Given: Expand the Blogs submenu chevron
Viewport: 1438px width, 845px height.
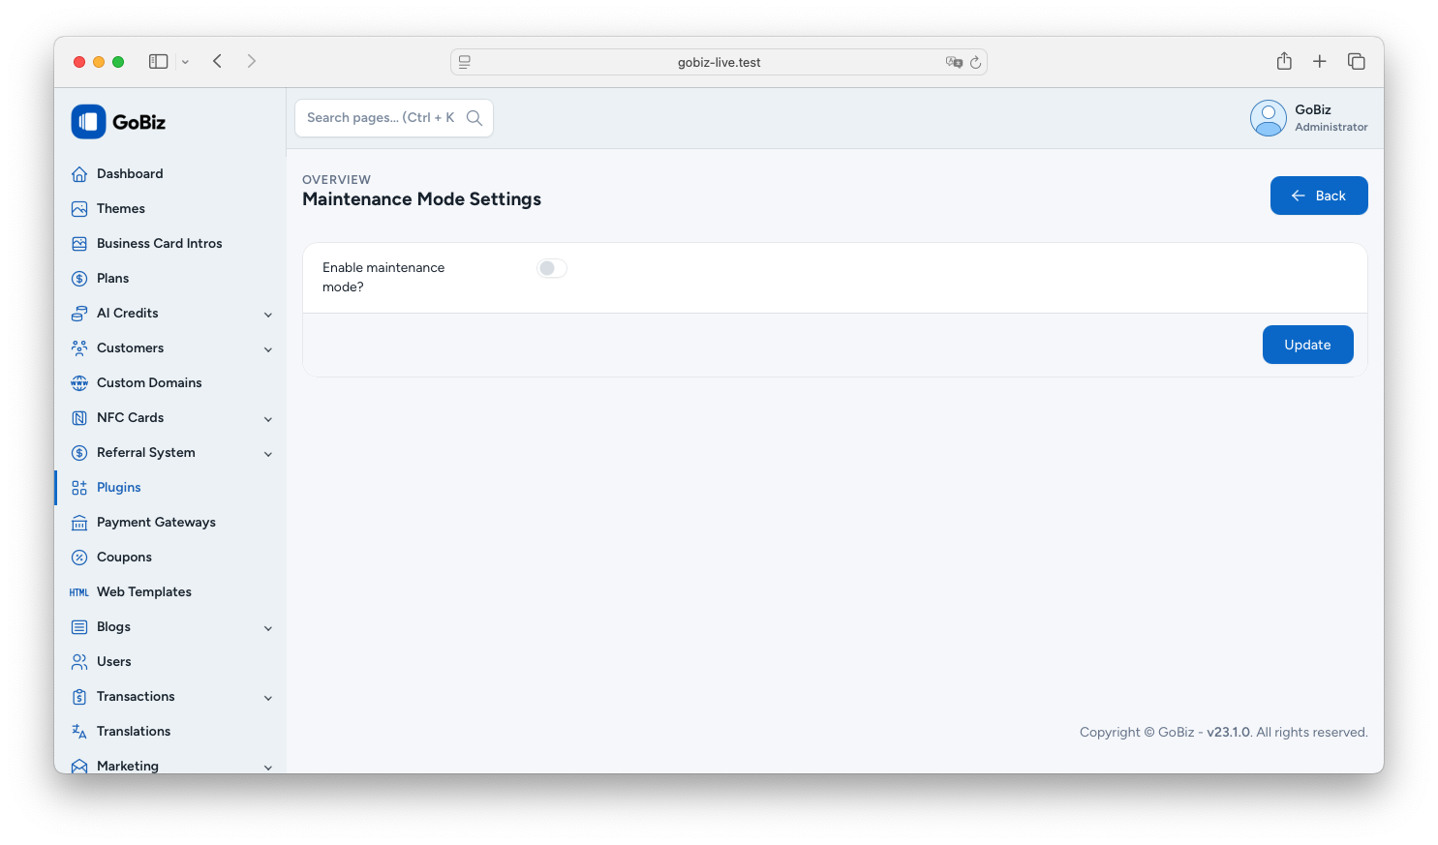Looking at the screenshot, I should click(268, 628).
